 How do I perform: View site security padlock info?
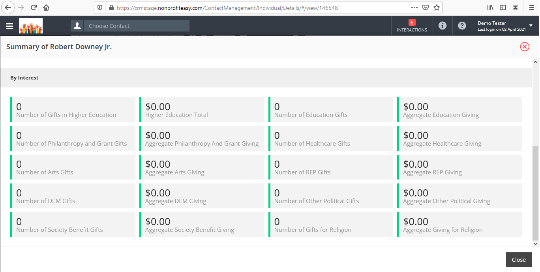point(111,7)
